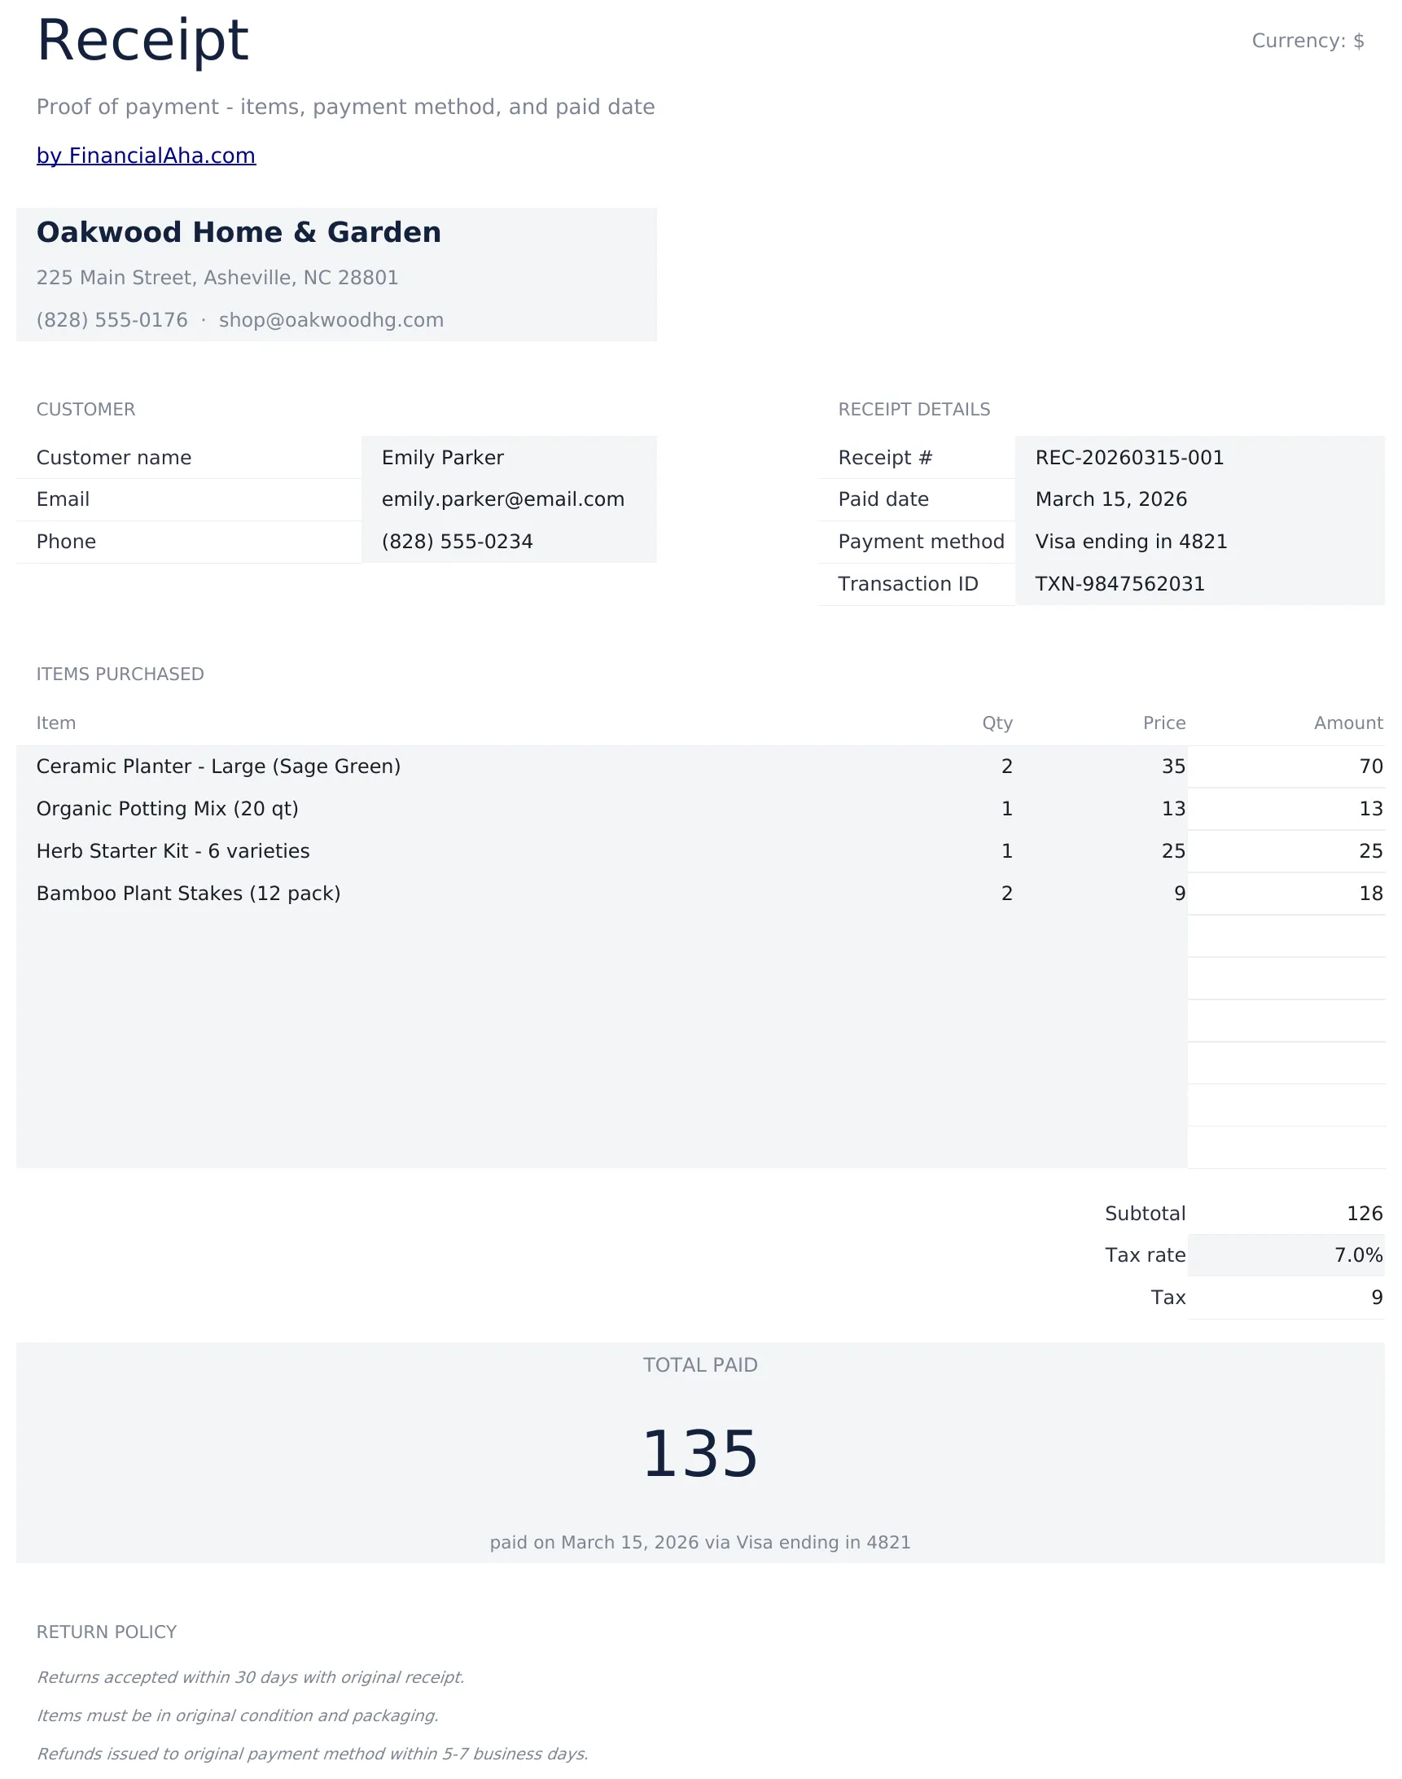The height and width of the screenshot is (1779, 1402).
Task: Click the 'Oakwood Home & Garden' business name
Action: coord(239,232)
